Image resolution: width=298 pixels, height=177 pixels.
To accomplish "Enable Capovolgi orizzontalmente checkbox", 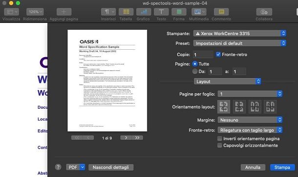I will pyautogui.click(x=219, y=145).
